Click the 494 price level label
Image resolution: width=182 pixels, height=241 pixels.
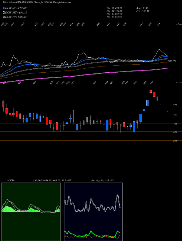(175, 105)
